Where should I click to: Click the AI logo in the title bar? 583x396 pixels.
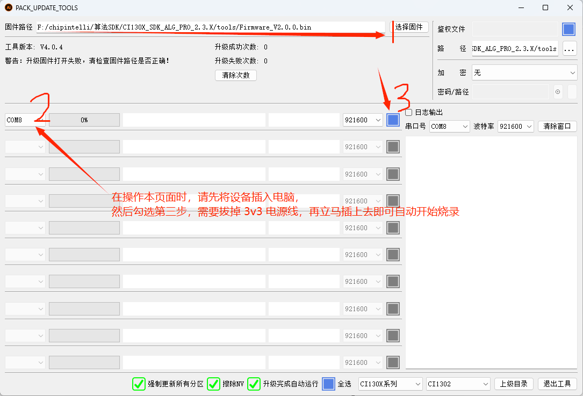pos(8,8)
